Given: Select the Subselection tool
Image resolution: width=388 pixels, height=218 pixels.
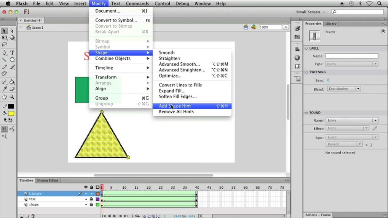Looking at the screenshot, I should click(x=12, y=31).
